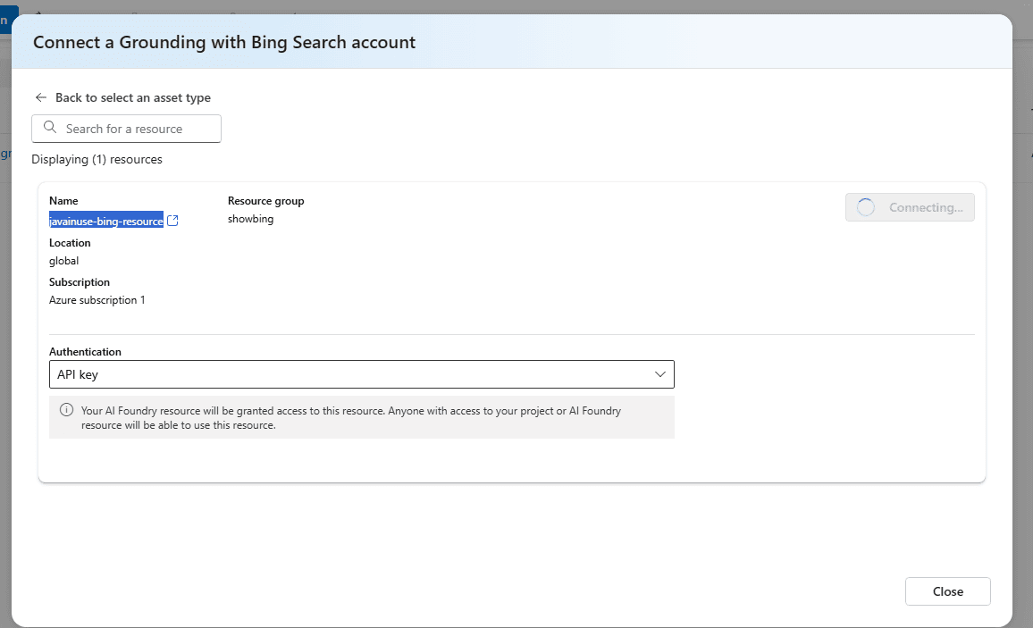This screenshot has width=1033, height=628.
Task: Click the spinning progress indicator on Connecting button
Action: click(x=865, y=206)
